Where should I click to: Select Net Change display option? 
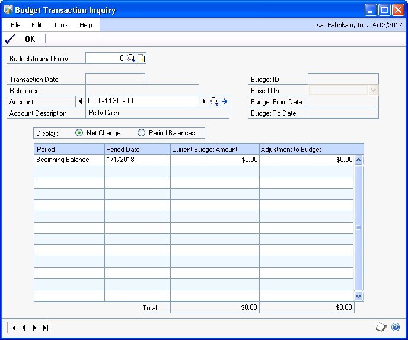tap(79, 133)
